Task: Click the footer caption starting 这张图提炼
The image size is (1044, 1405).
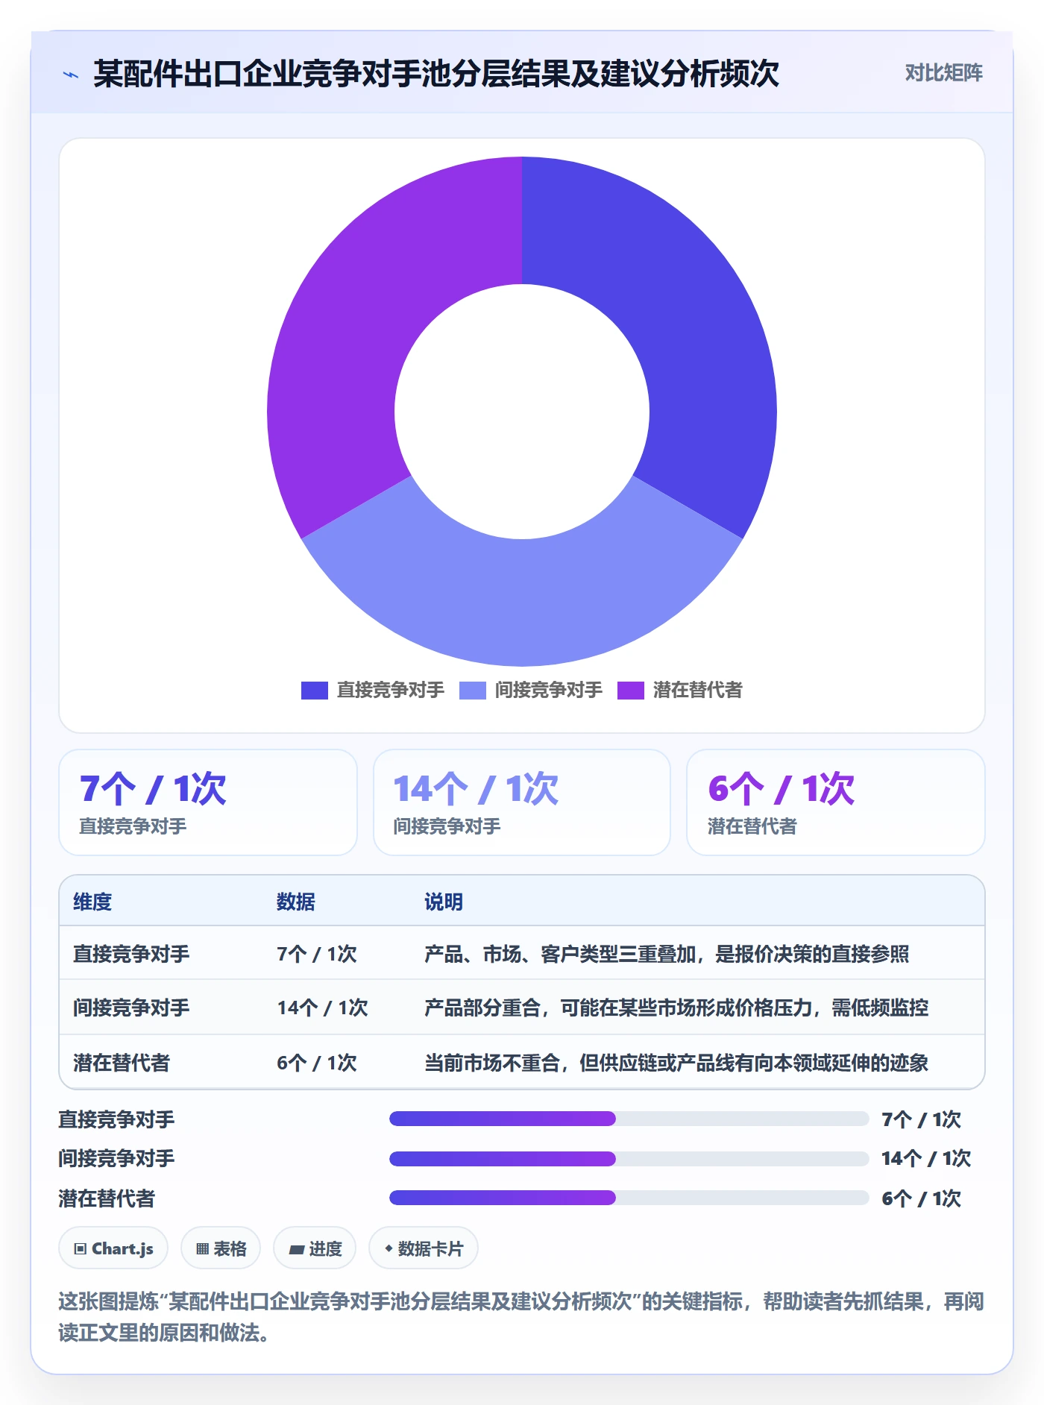Action: tap(521, 1317)
